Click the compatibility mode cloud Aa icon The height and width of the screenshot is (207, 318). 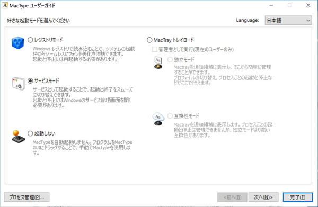158,119
